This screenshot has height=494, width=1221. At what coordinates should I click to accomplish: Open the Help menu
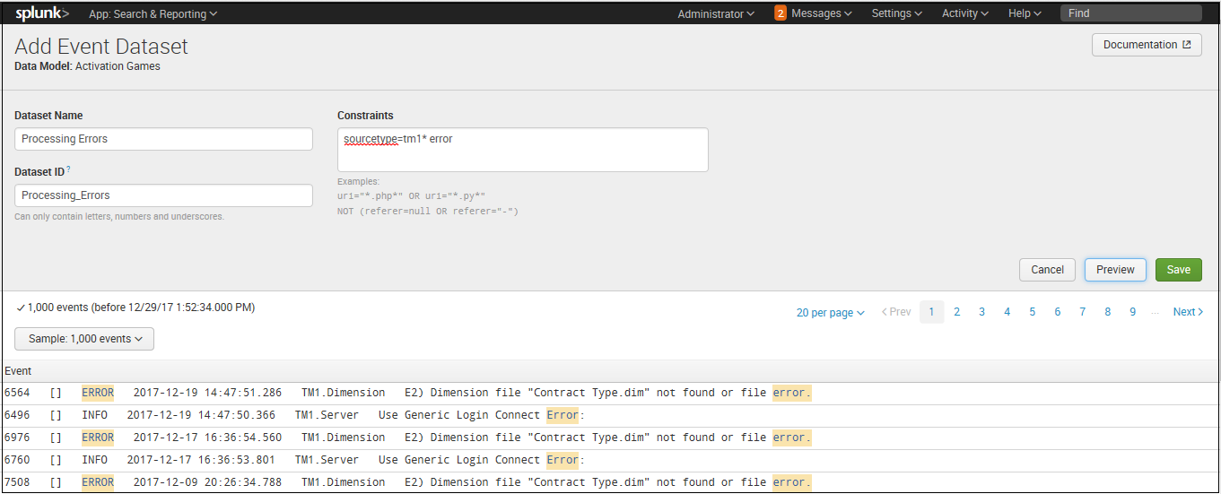[1025, 14]
